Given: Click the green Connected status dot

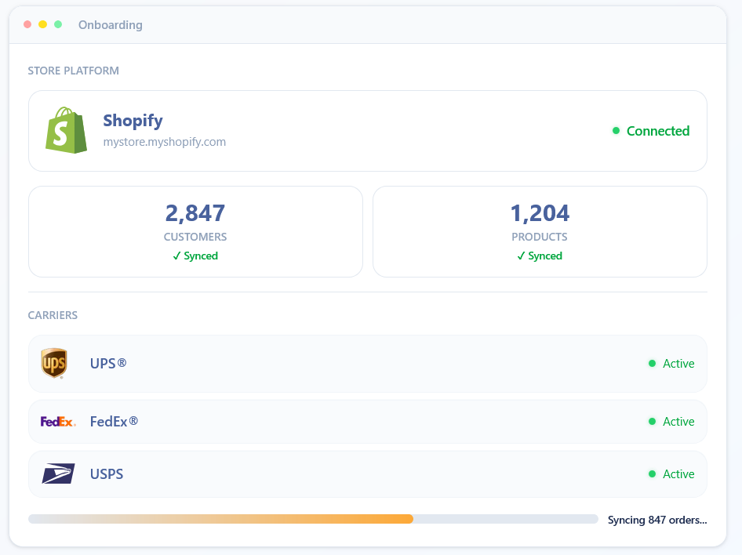Looking at the screenshot, I should (x=617, y=130).
